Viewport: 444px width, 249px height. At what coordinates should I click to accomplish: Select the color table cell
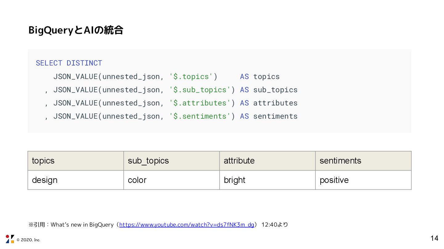(x=171, y=180)
